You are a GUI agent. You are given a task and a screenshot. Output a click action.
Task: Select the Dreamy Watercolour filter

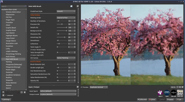13,12
